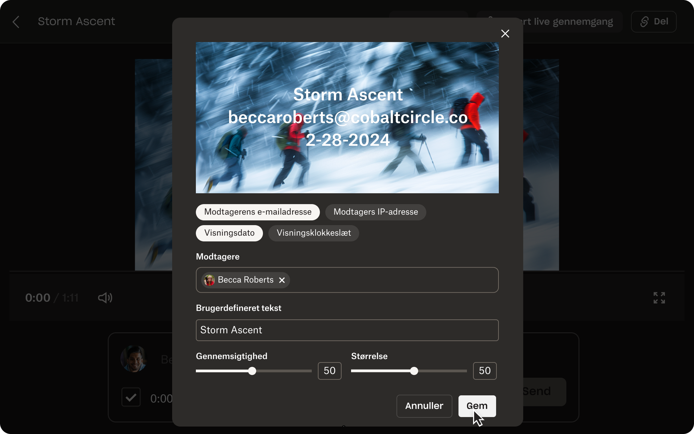The image size is (694, 434).
Task: Click inside the Modtagere recipients field
Action: coord(347,280)
